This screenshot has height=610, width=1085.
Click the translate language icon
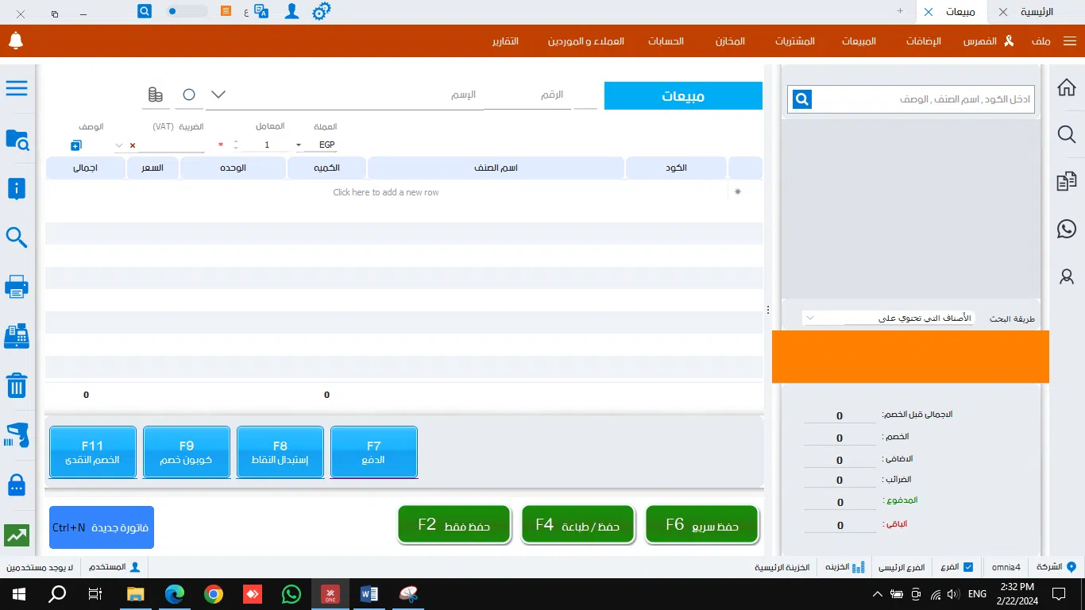[x=261, y=12]
